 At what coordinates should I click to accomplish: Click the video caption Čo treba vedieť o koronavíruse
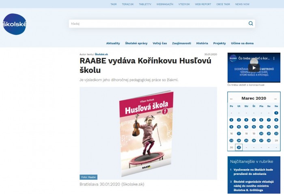click(246, 85)
